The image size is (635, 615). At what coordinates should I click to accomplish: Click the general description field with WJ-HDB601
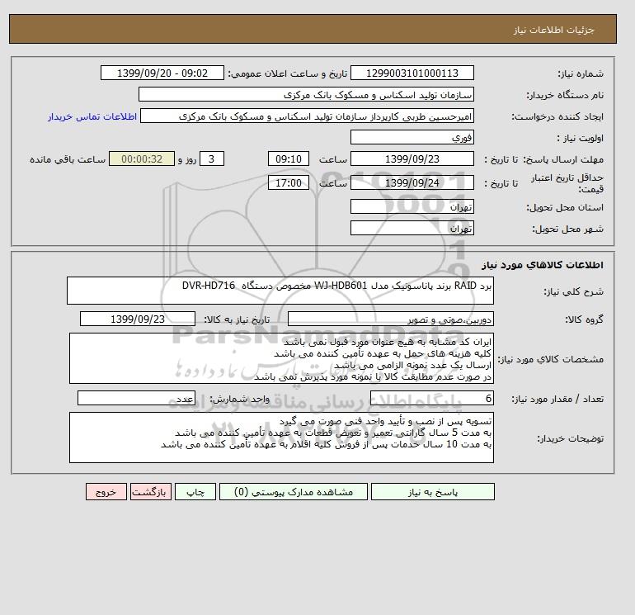[280, 291]
